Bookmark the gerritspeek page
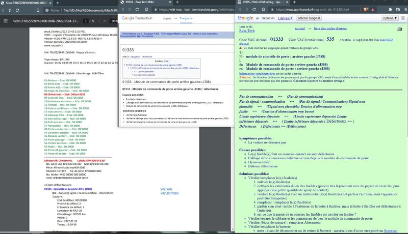The width and height of the screenshot is (408, 234). tap(263, 9)
